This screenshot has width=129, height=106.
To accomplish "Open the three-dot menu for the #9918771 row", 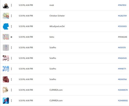I will [x=11, y=69].
